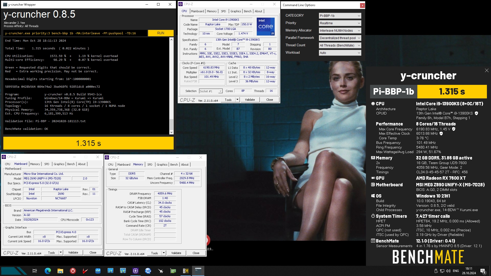Click the Intel Core i9 logo in CPU-Z
Viewport: 491px width, 276px height.
click(x=266, y=27)
